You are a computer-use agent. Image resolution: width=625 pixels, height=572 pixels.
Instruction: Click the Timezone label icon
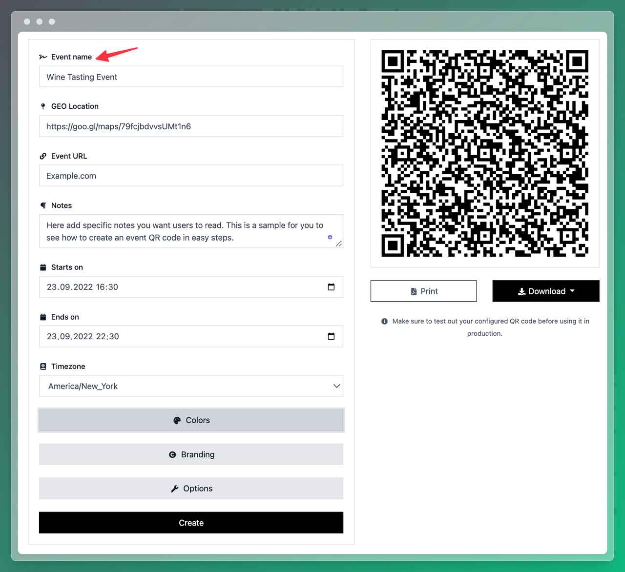(43, 367)
